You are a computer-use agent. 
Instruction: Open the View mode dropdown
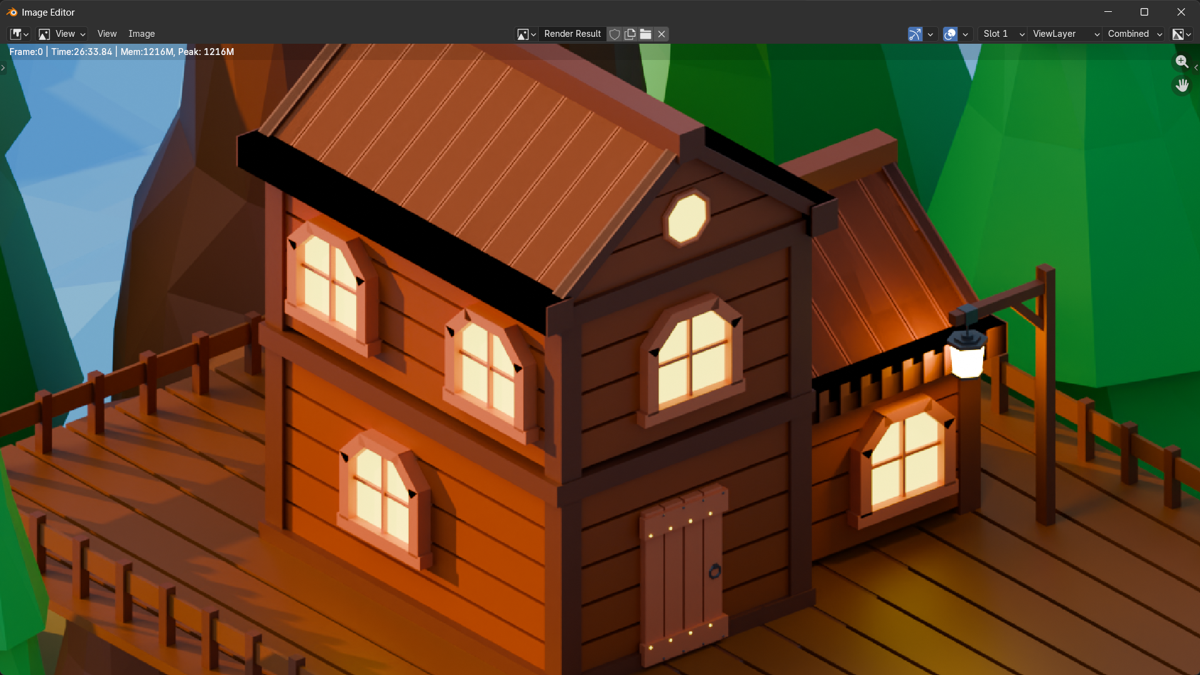click(x=62, y=34)
